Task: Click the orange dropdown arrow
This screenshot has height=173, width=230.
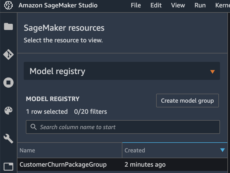Action: tap(212, 72)
